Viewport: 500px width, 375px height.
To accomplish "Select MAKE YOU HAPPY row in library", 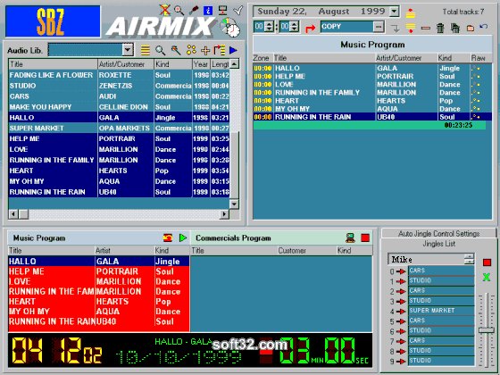I will click(119, 107).
